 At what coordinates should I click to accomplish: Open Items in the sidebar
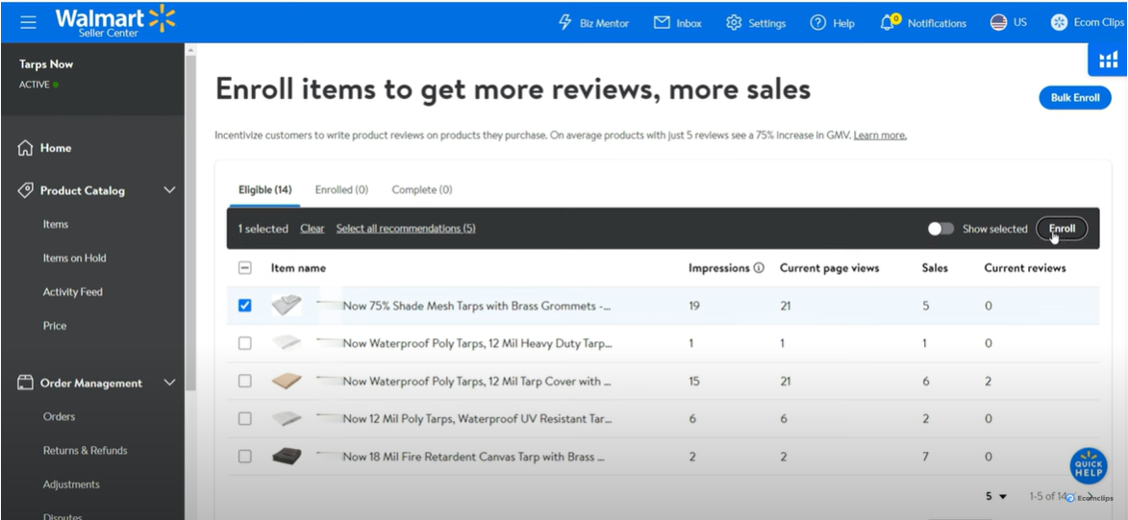click(x=56, y=224)
